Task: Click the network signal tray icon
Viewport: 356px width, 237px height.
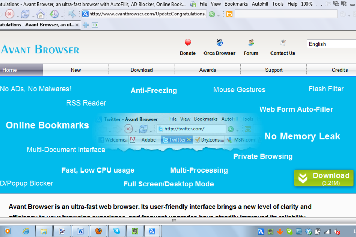Action: point(327,231)
